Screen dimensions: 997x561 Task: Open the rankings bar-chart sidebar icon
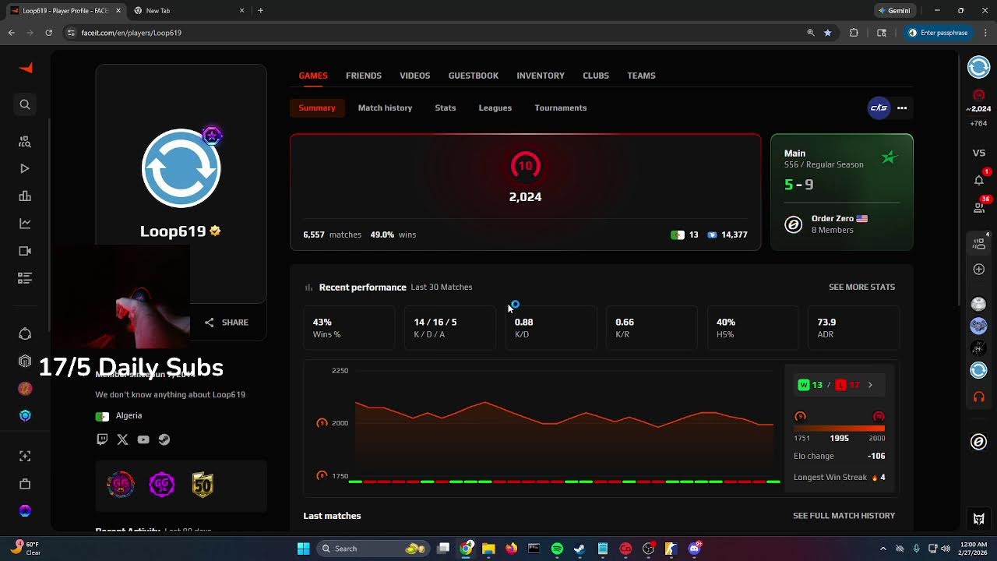click(25, 196)
